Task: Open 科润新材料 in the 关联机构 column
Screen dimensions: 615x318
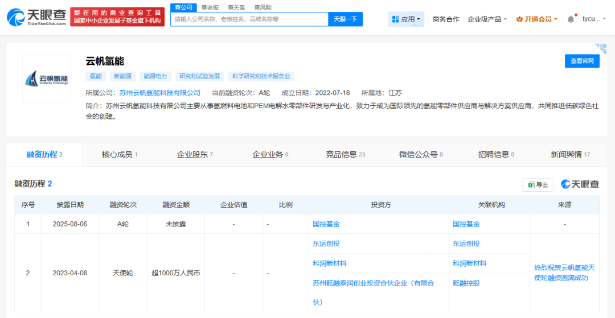Action: (x=469, y=263)
